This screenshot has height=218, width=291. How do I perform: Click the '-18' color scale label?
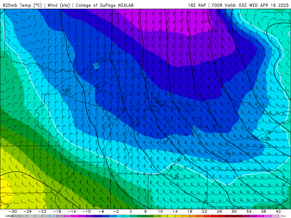click(x=57, y=211)
